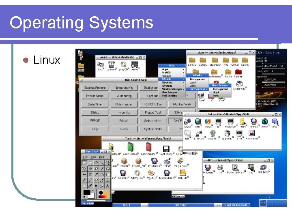Launch naim in the Net window
Viewport: 292px width, 219px height.
[x=243, y=122]
